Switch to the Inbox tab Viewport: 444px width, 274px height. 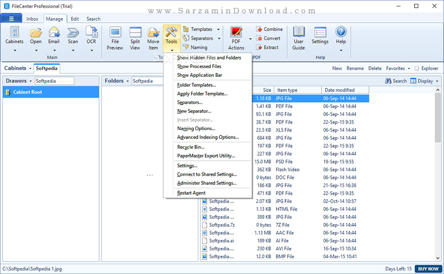click(32, 19)
